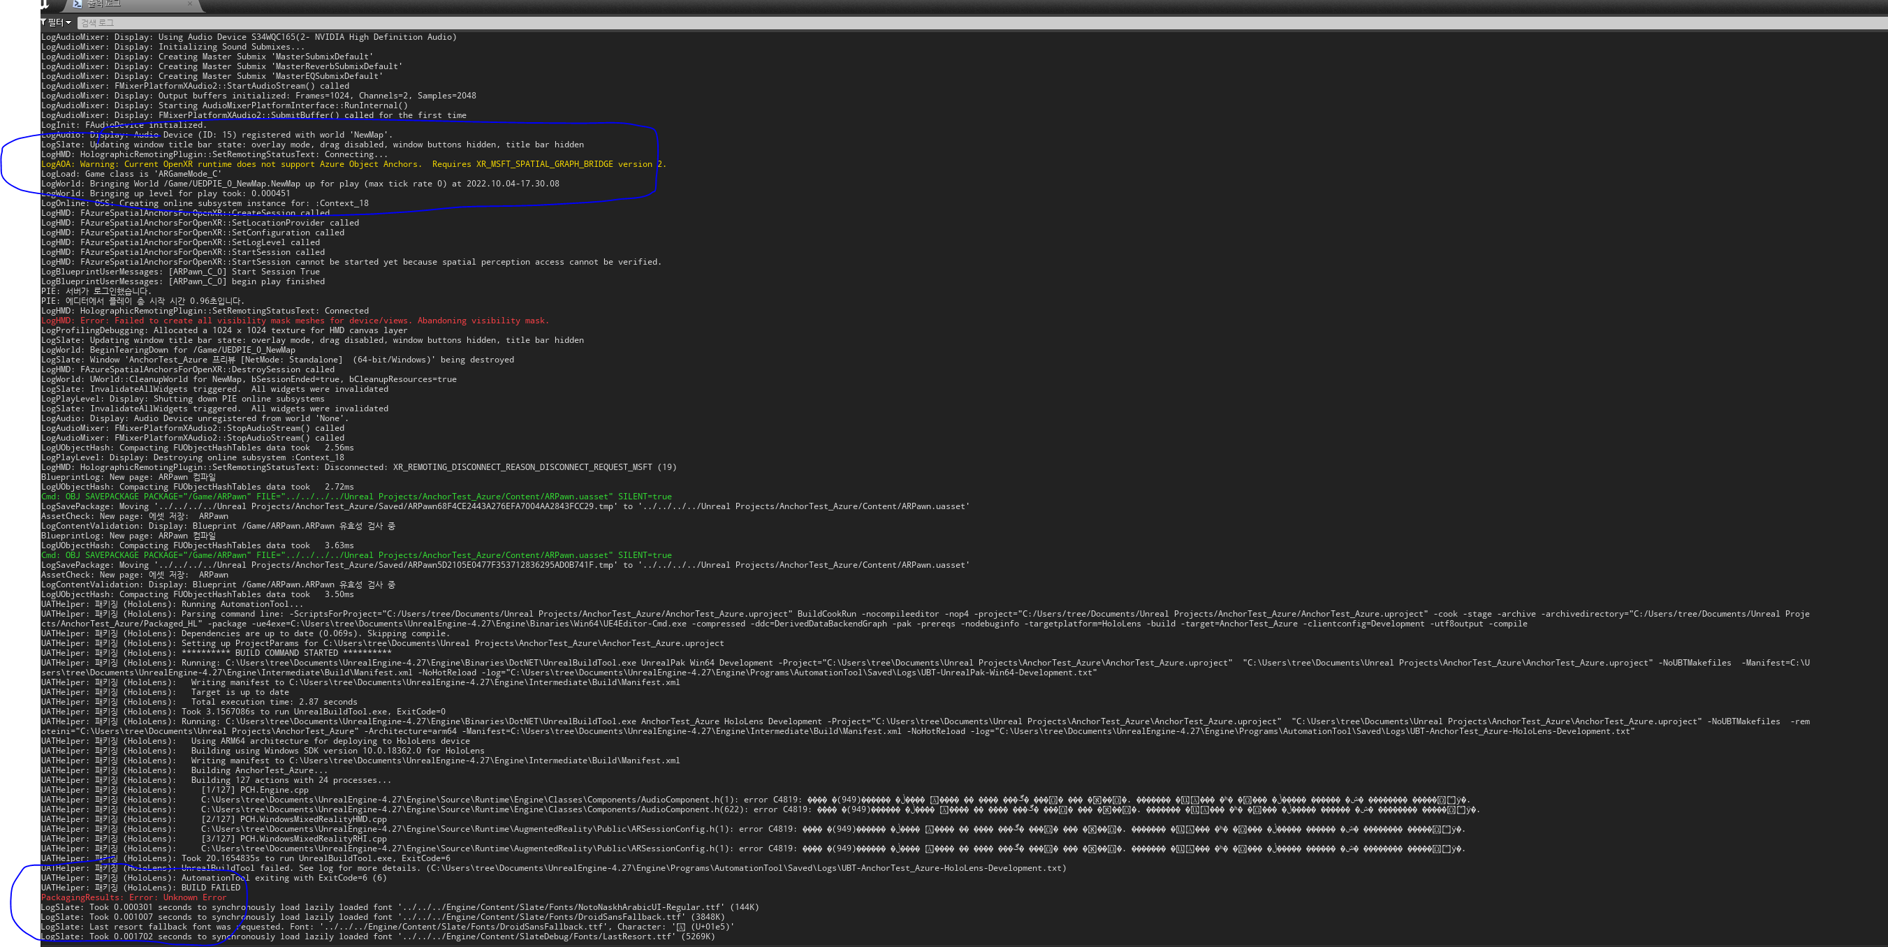Close the 출력 로그 tab
1888x947 pixels.
190,3
